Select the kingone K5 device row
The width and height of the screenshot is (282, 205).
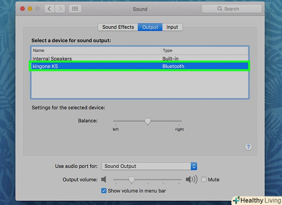coord(139,66)
